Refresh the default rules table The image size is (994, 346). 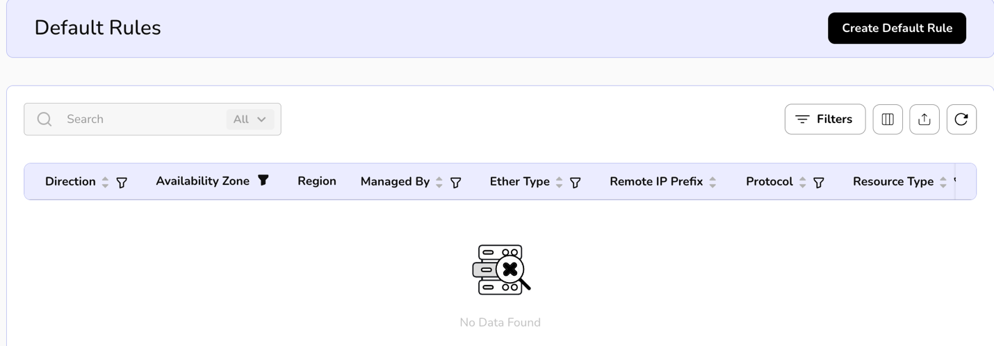[x=961, y=120]
